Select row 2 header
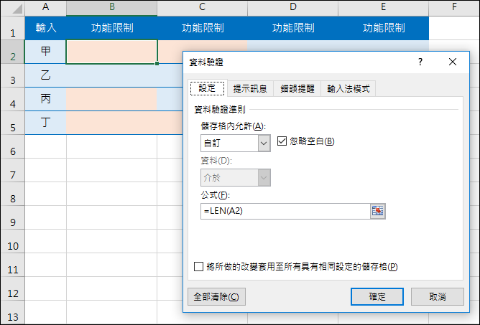Viewport: 480px width, 325px height. point(12,52)
